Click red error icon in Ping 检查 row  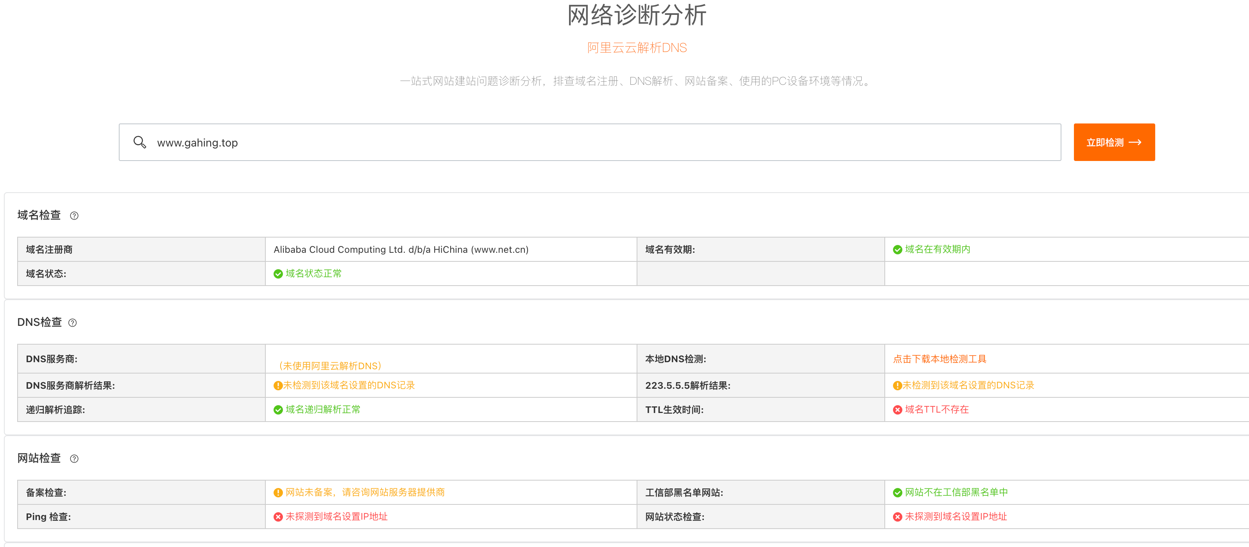(278, 517)
